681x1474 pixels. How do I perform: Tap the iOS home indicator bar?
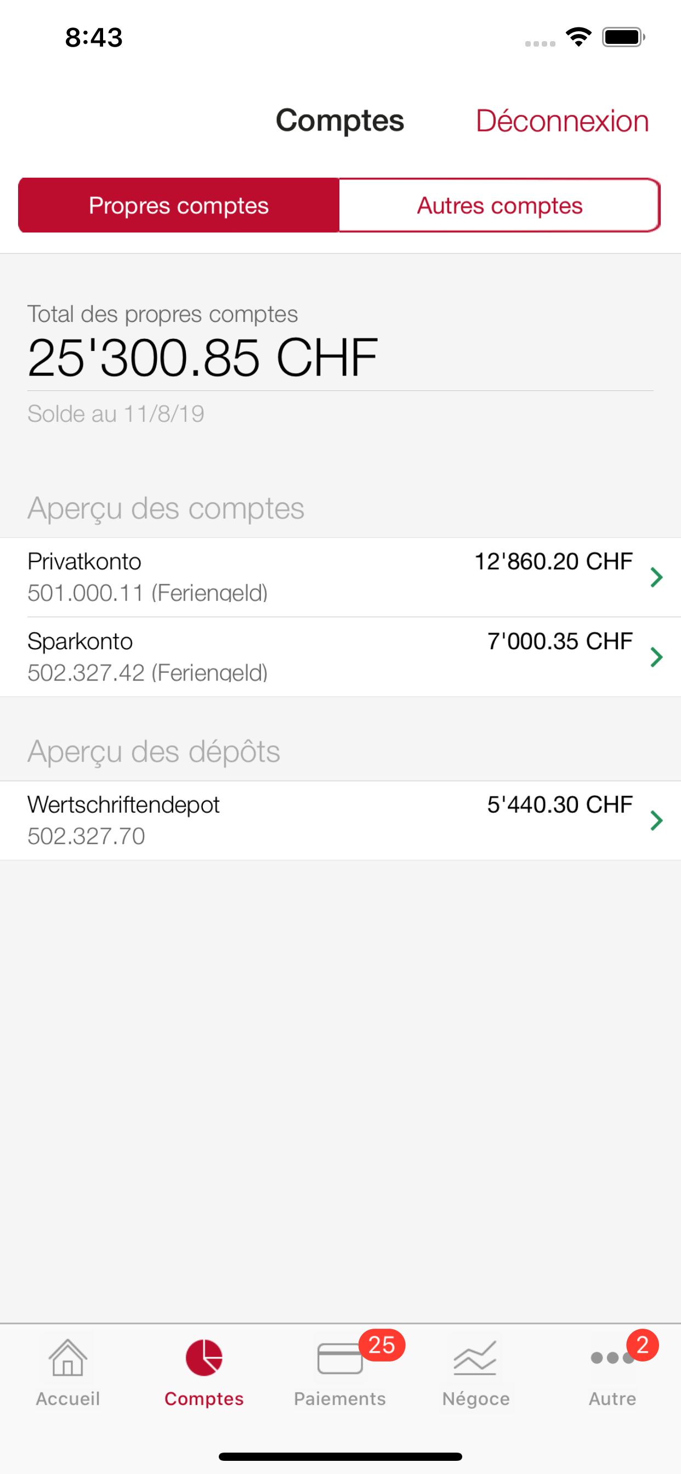coord(340,1456)
